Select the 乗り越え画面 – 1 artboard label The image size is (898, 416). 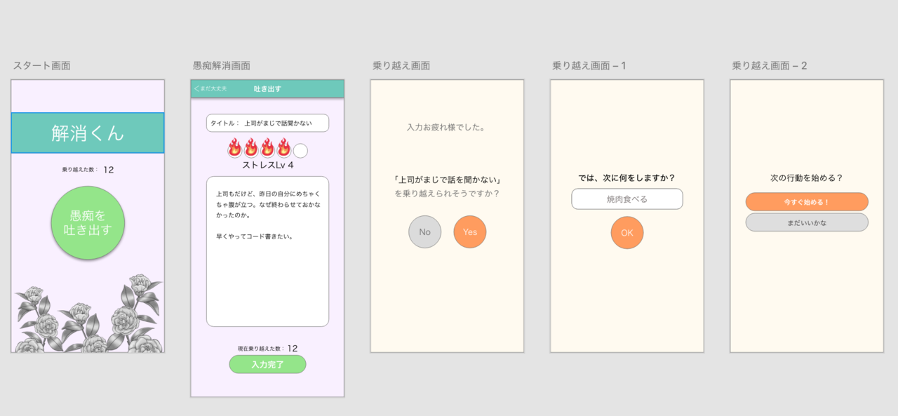(x=589, y=65)
